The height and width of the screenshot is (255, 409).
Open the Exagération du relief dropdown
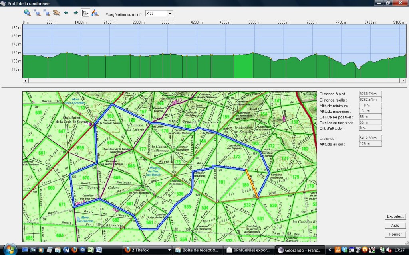(170, 14)
